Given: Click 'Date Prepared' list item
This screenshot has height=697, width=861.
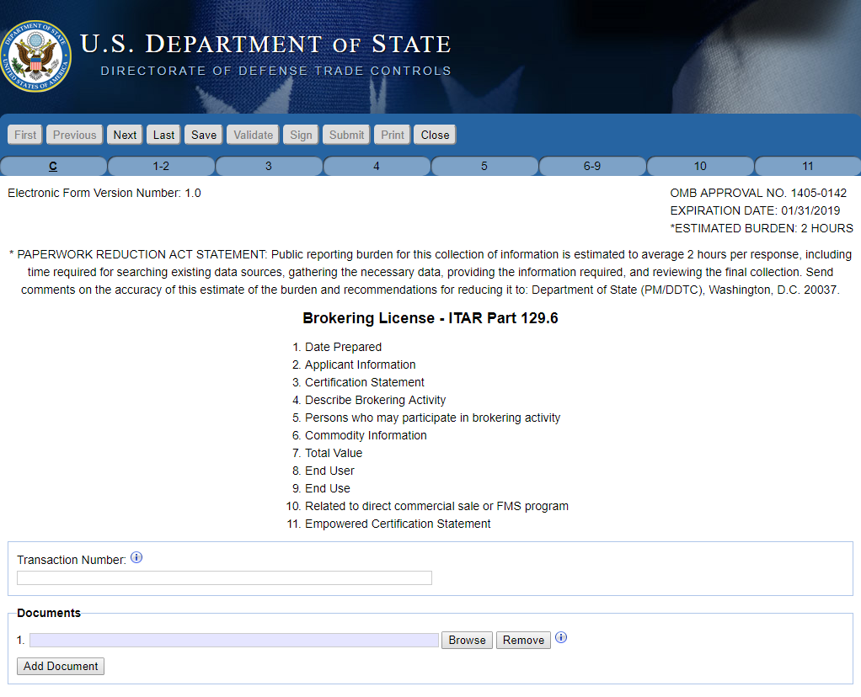Looking at the screenshot, I should click(x=343, y=347).
